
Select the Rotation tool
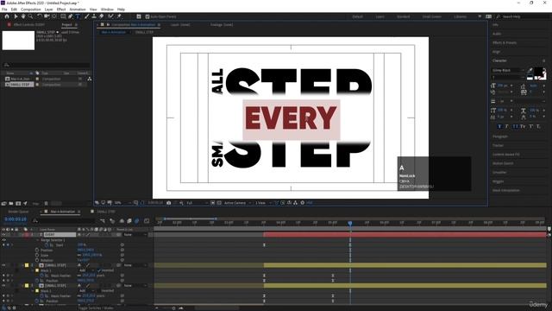click(39, 16)
